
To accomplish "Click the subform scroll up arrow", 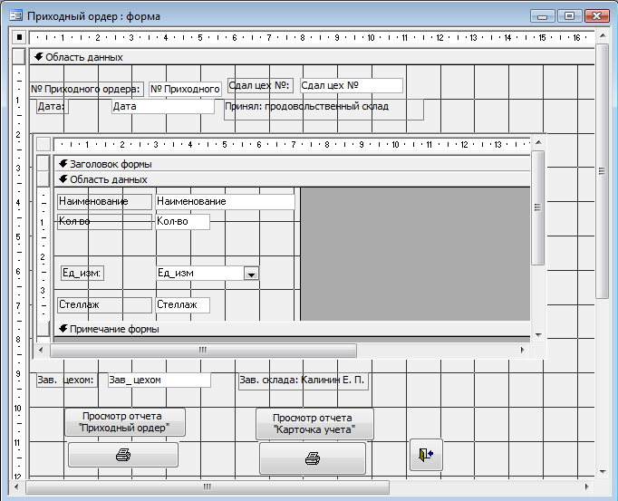I will pos(538,142).
